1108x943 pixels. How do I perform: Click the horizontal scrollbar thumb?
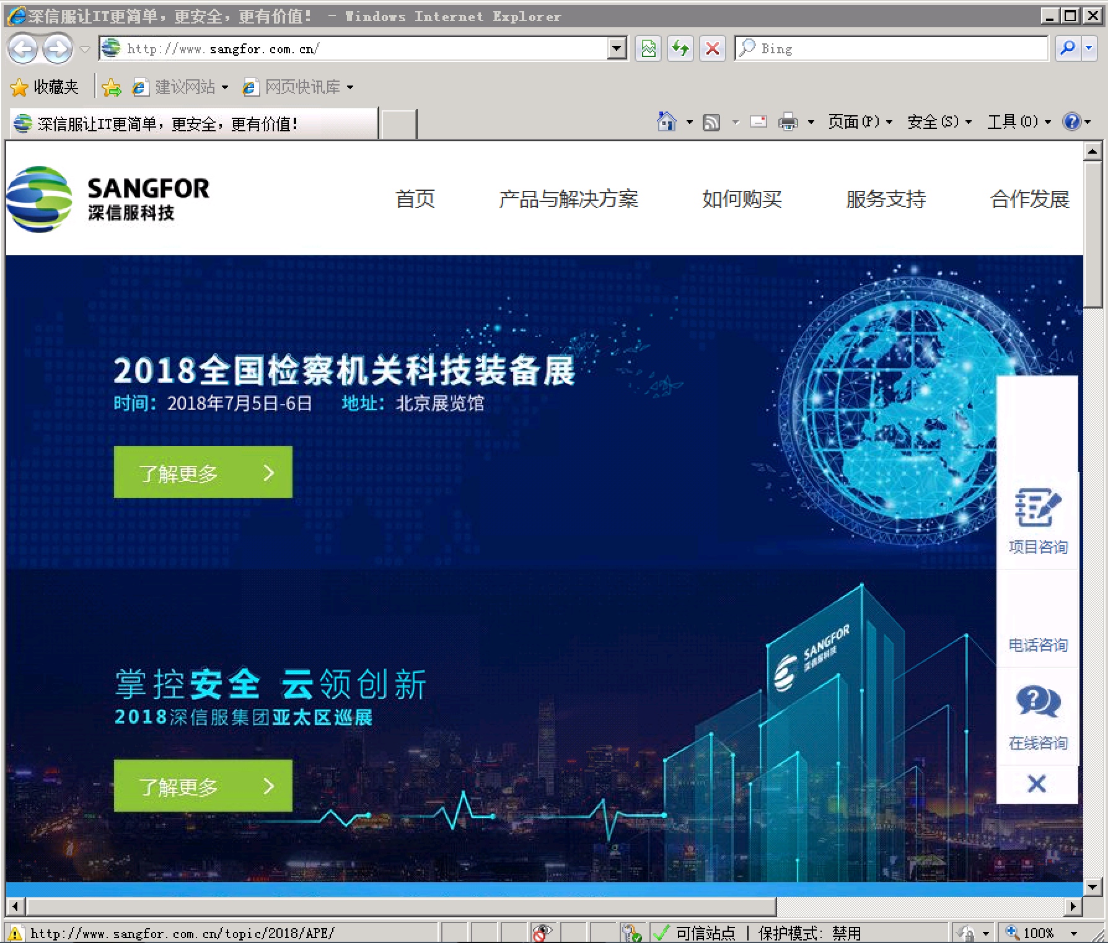click(401, 906)
